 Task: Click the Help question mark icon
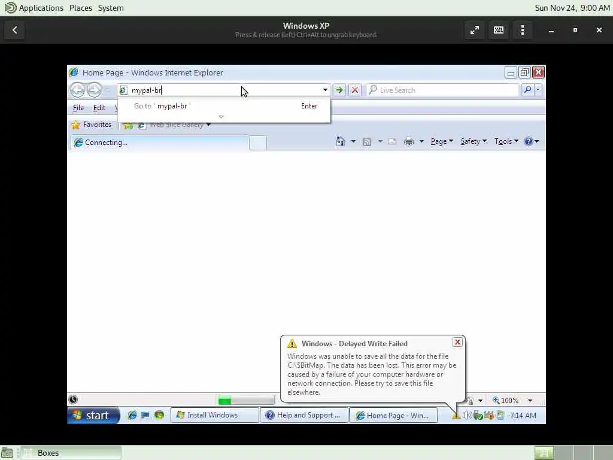coord(529,141)
